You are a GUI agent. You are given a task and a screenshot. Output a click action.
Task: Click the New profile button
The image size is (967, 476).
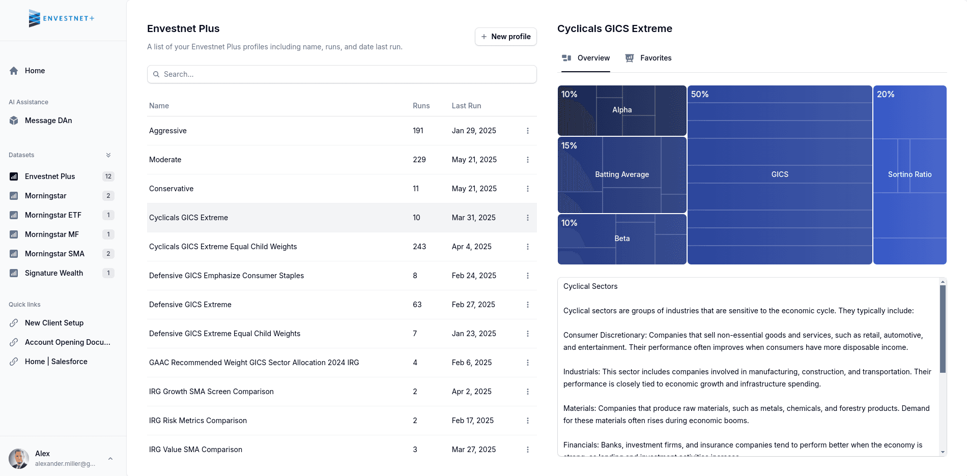pyautogui.click(x=505, y=37)
